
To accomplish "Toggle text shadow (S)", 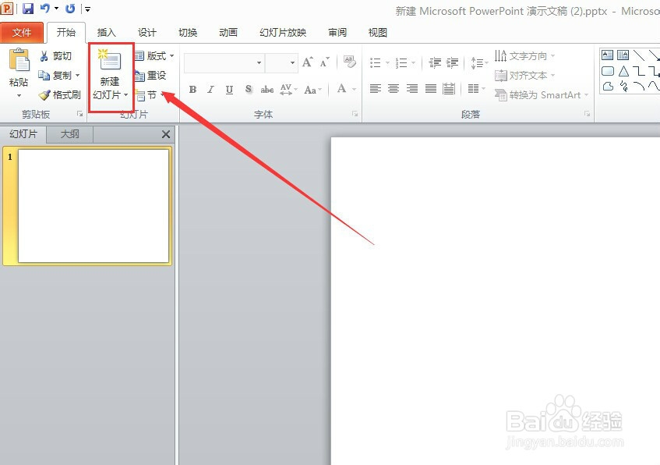I will click(x=249, y=89).
